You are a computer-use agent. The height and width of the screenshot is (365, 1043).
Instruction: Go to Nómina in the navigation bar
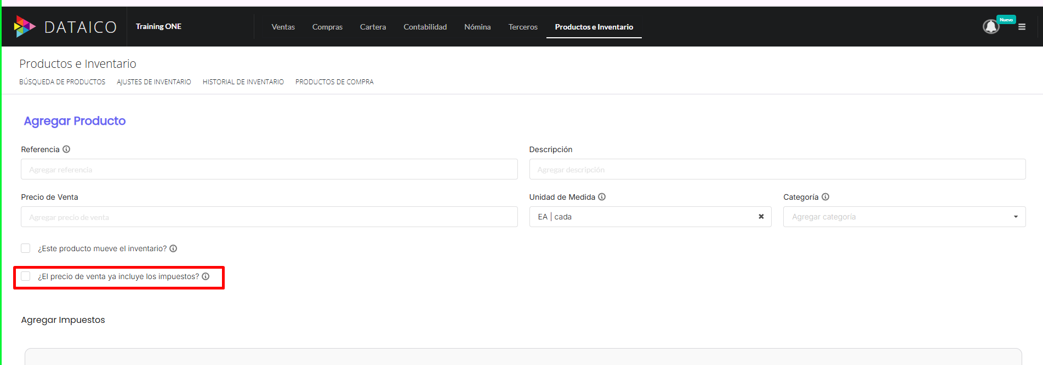click(477, 27)
